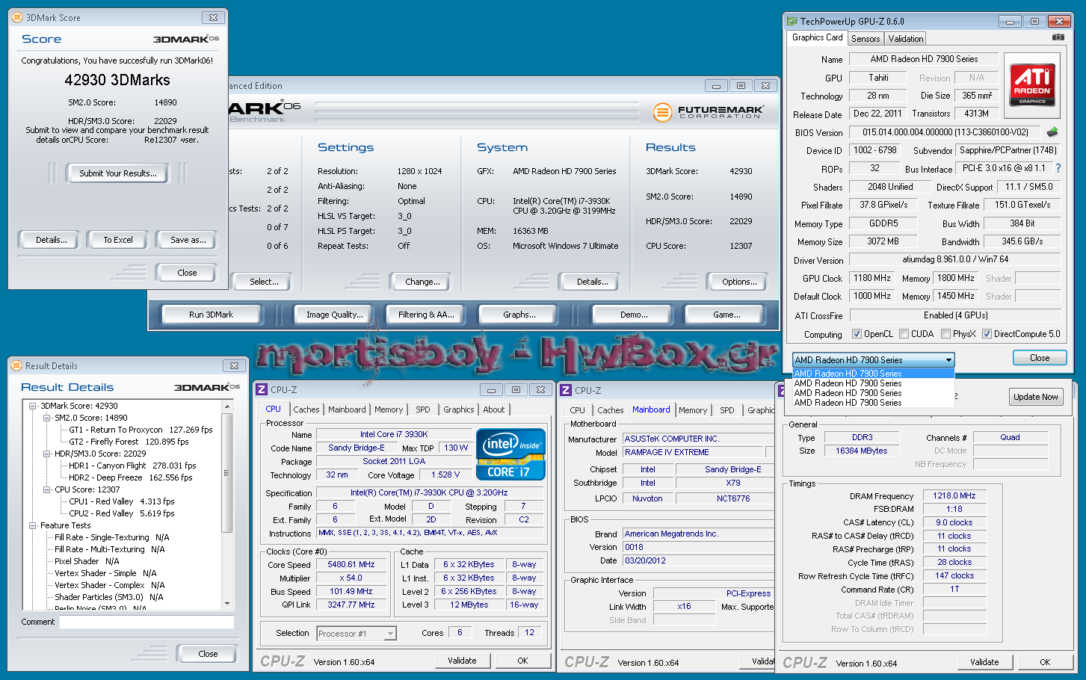Image resolution: width=1086 pixels, height=680 pixels.
Task: Select GT1 - Return To Proxycon row
Action: coord(141,430)
